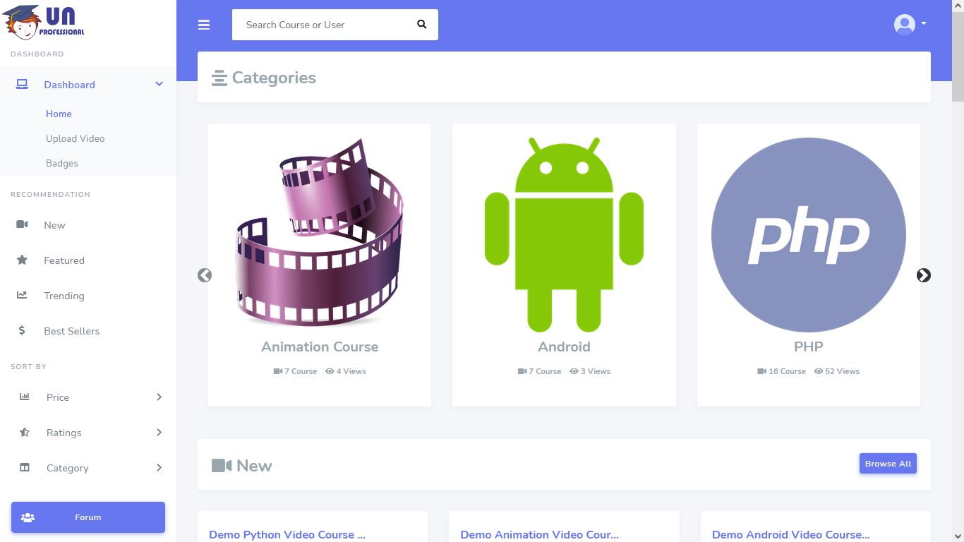Image resolution: width=964 pixels, height=542 pixels.
Task: Expand the Price sort chevron
Action: pyautogui.click(x=159, y=397)
